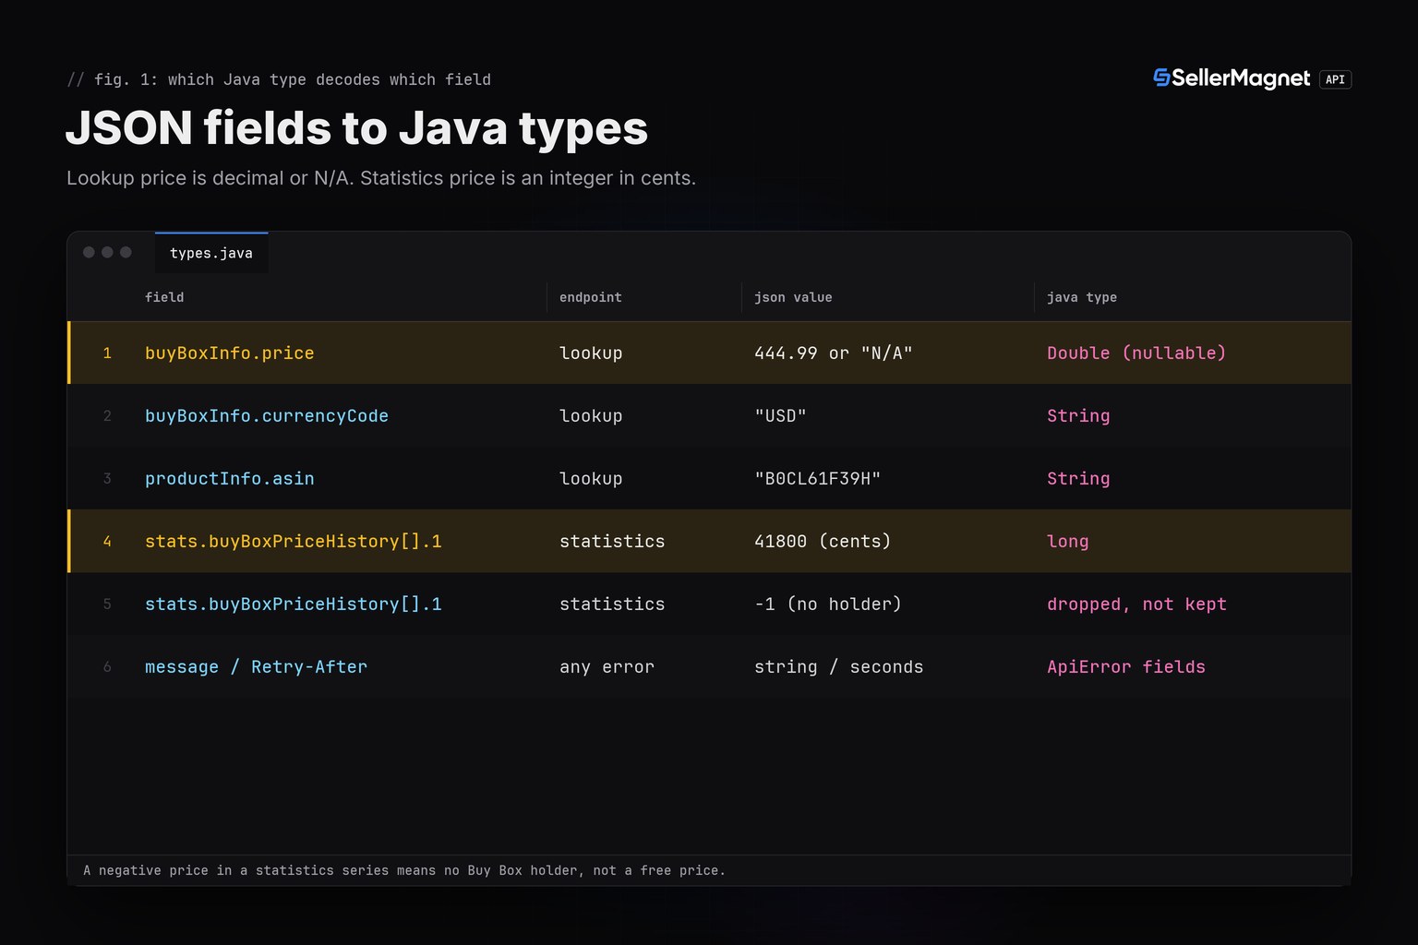The height and width of the screenshot is (945, 1418).
Task: Click the "USD" json value
Action: [781, 415]
